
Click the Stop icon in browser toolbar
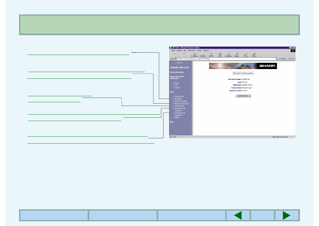pyautogui.click(x=194, y=55)
